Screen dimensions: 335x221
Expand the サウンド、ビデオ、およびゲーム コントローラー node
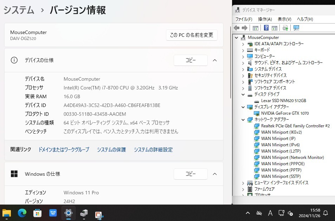[243, 63]
